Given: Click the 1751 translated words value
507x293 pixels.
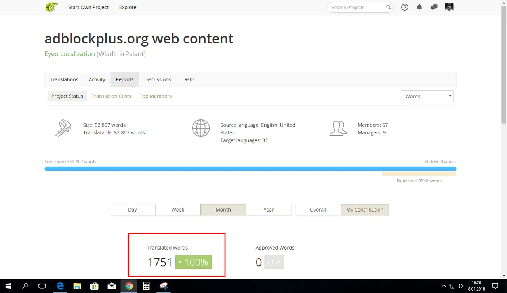Looking at the screenshot, I should pos(160,262).
